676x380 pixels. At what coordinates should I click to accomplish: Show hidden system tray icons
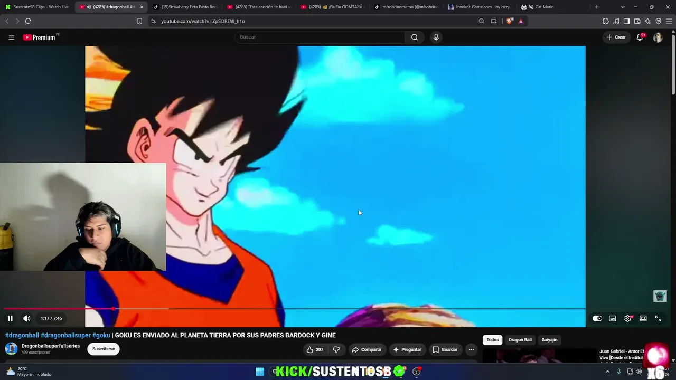click(607, 372)
